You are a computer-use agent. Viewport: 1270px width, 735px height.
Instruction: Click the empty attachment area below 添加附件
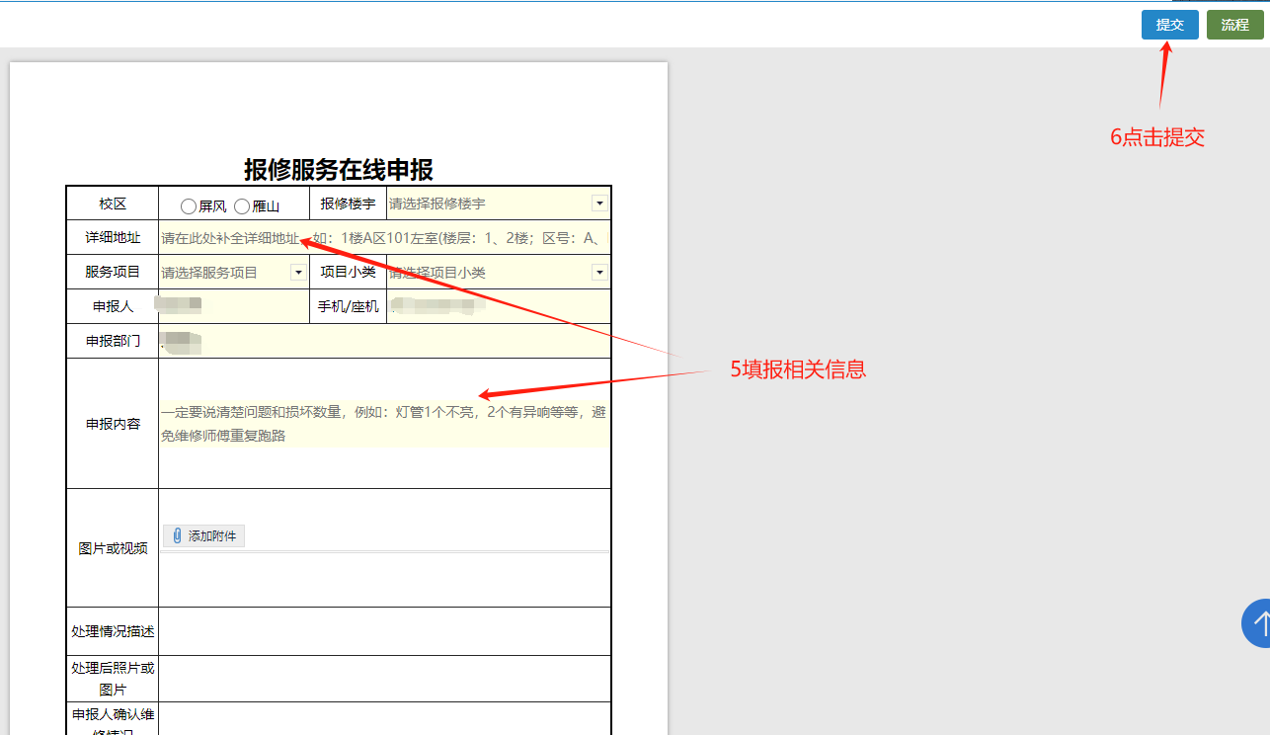[384, 578]
